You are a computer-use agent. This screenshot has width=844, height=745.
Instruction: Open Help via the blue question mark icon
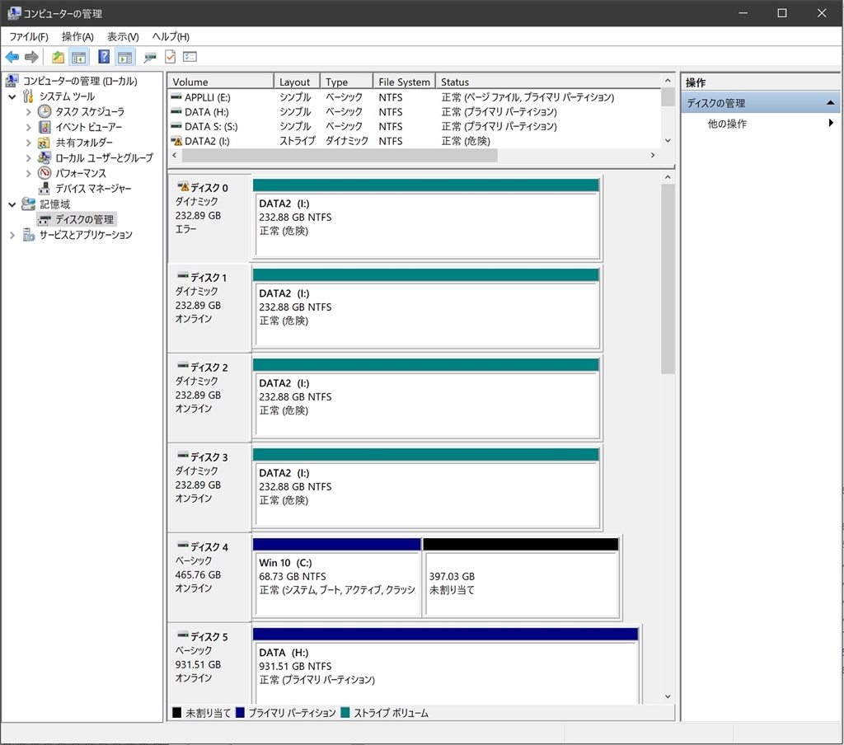point(104,57)
